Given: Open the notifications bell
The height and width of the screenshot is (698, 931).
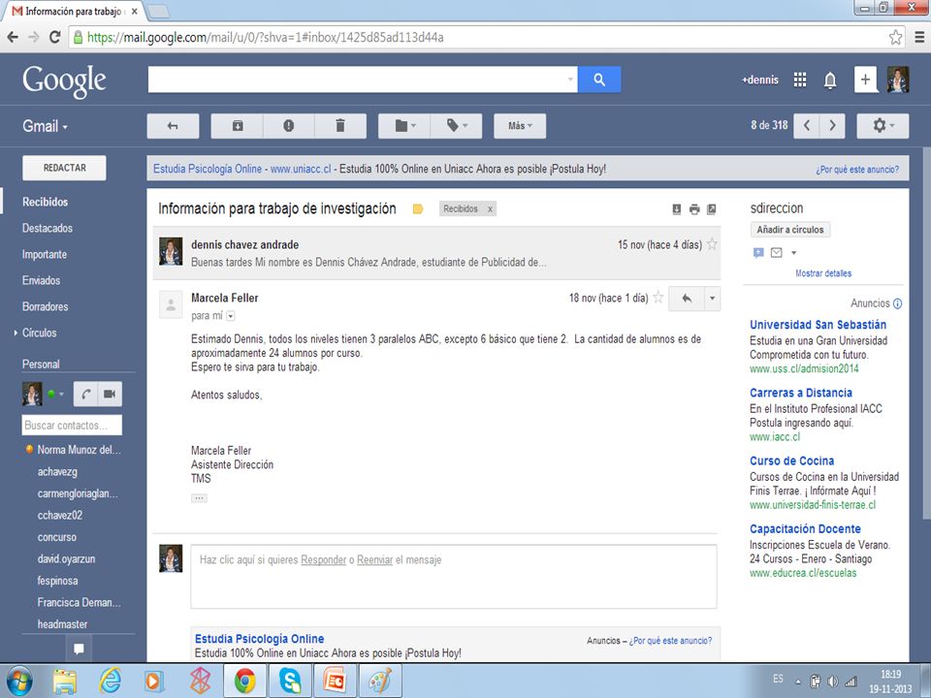Looking at the screenshot, I should click(830, 80).
